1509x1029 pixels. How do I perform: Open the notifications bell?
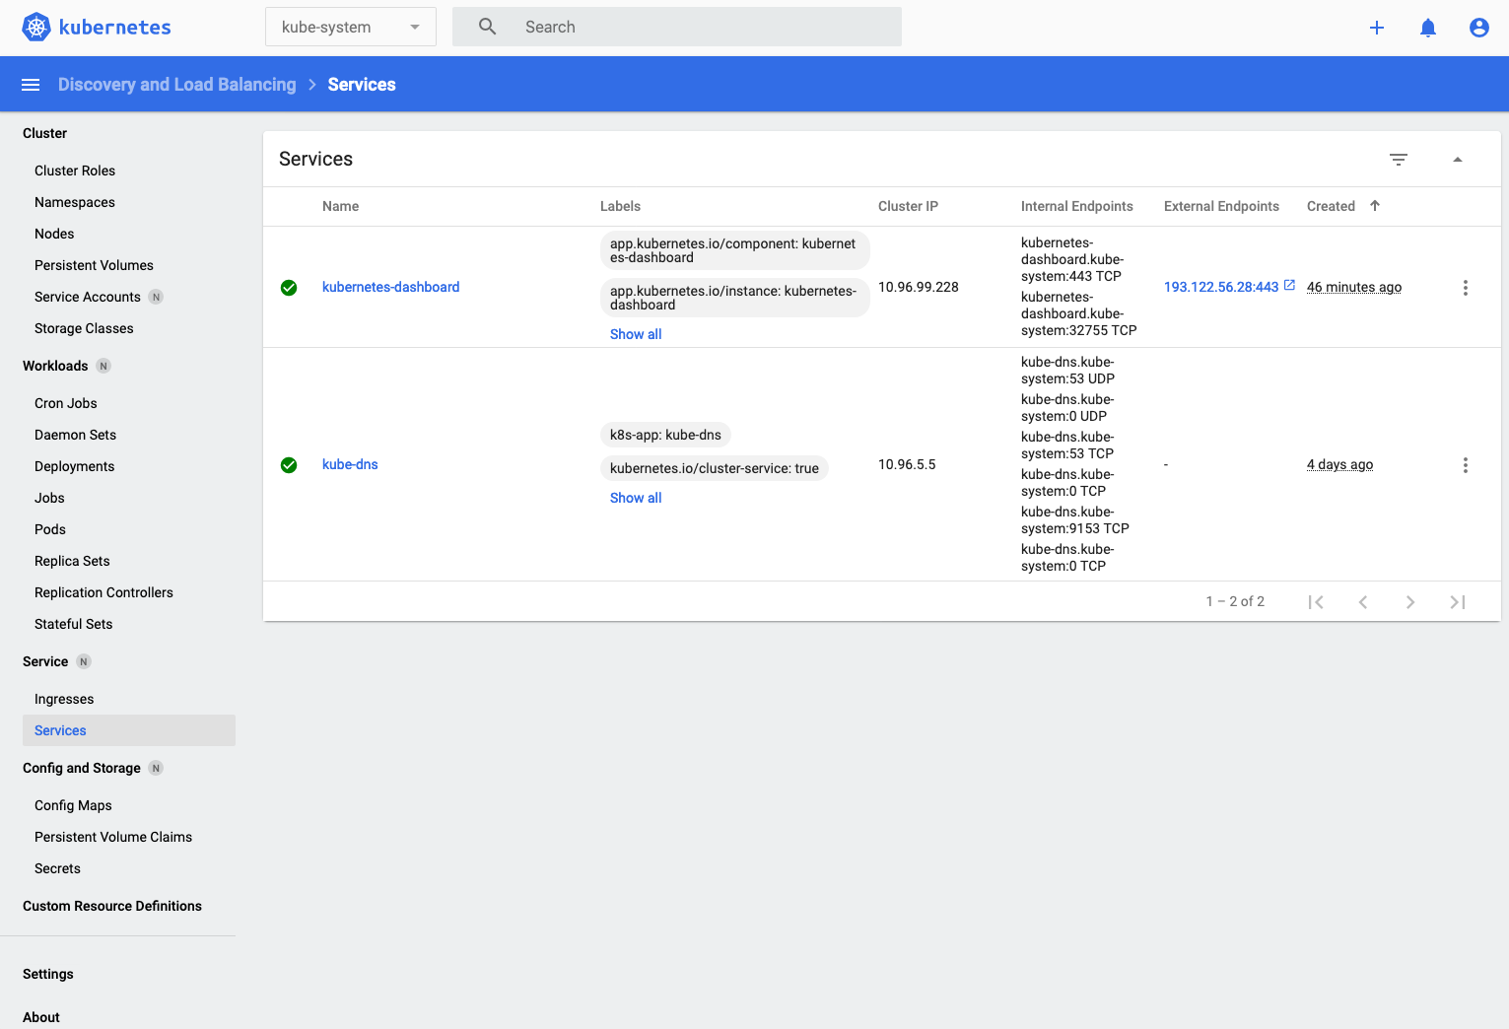[1428, 28]
